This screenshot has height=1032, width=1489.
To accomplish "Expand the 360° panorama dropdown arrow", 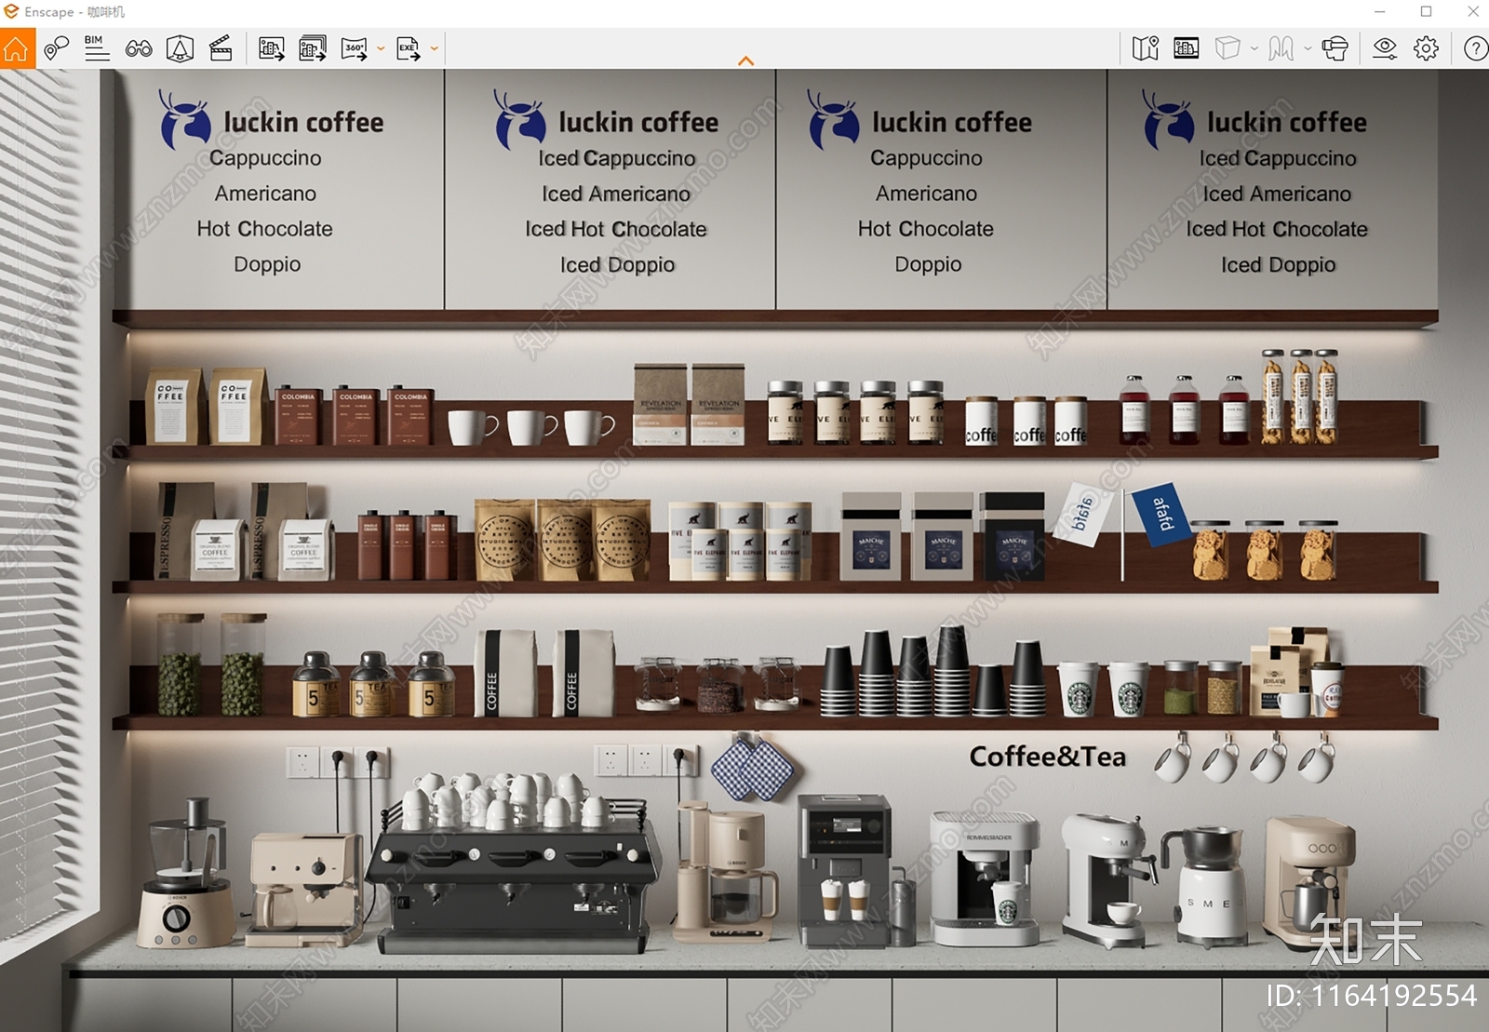I will click(381, 48).
